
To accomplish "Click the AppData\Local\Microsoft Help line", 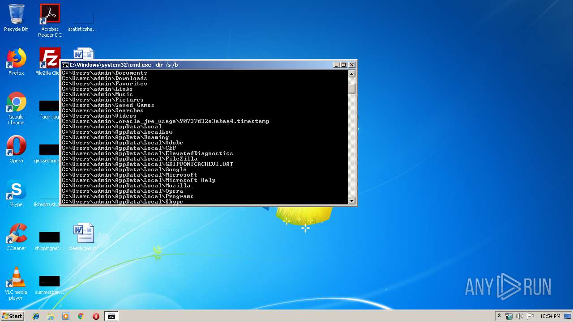I will point(138,180).
